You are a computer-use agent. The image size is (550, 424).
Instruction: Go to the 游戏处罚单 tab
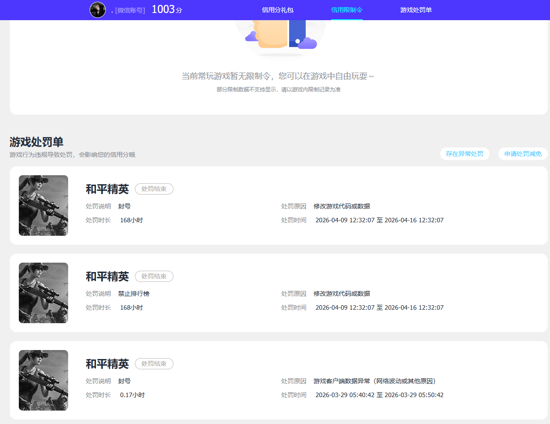(x=416, y=10)
